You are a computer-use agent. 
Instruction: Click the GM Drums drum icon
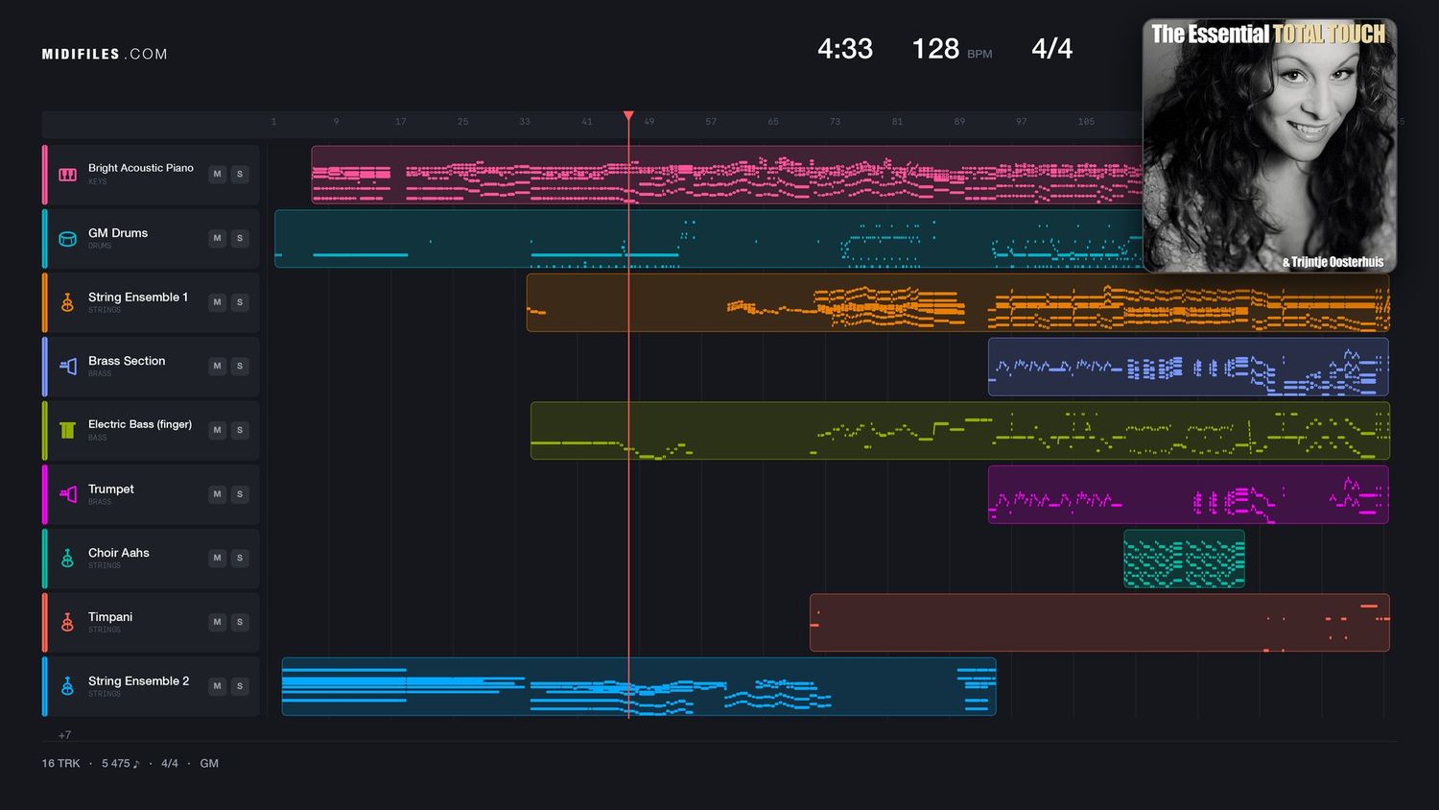[x=67, y=239]
